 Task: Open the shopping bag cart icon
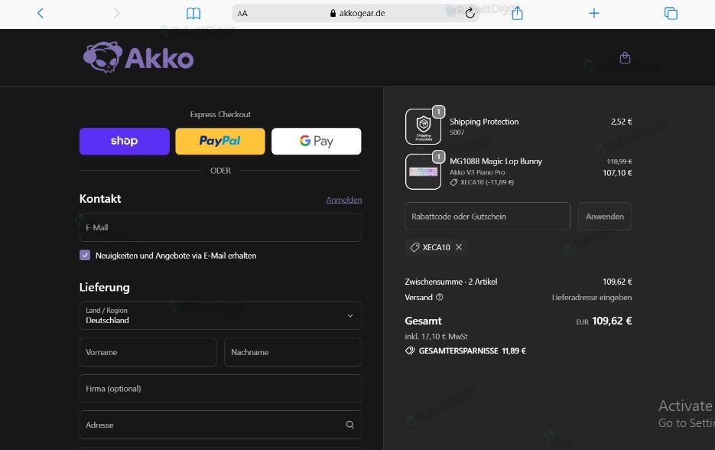626,57
